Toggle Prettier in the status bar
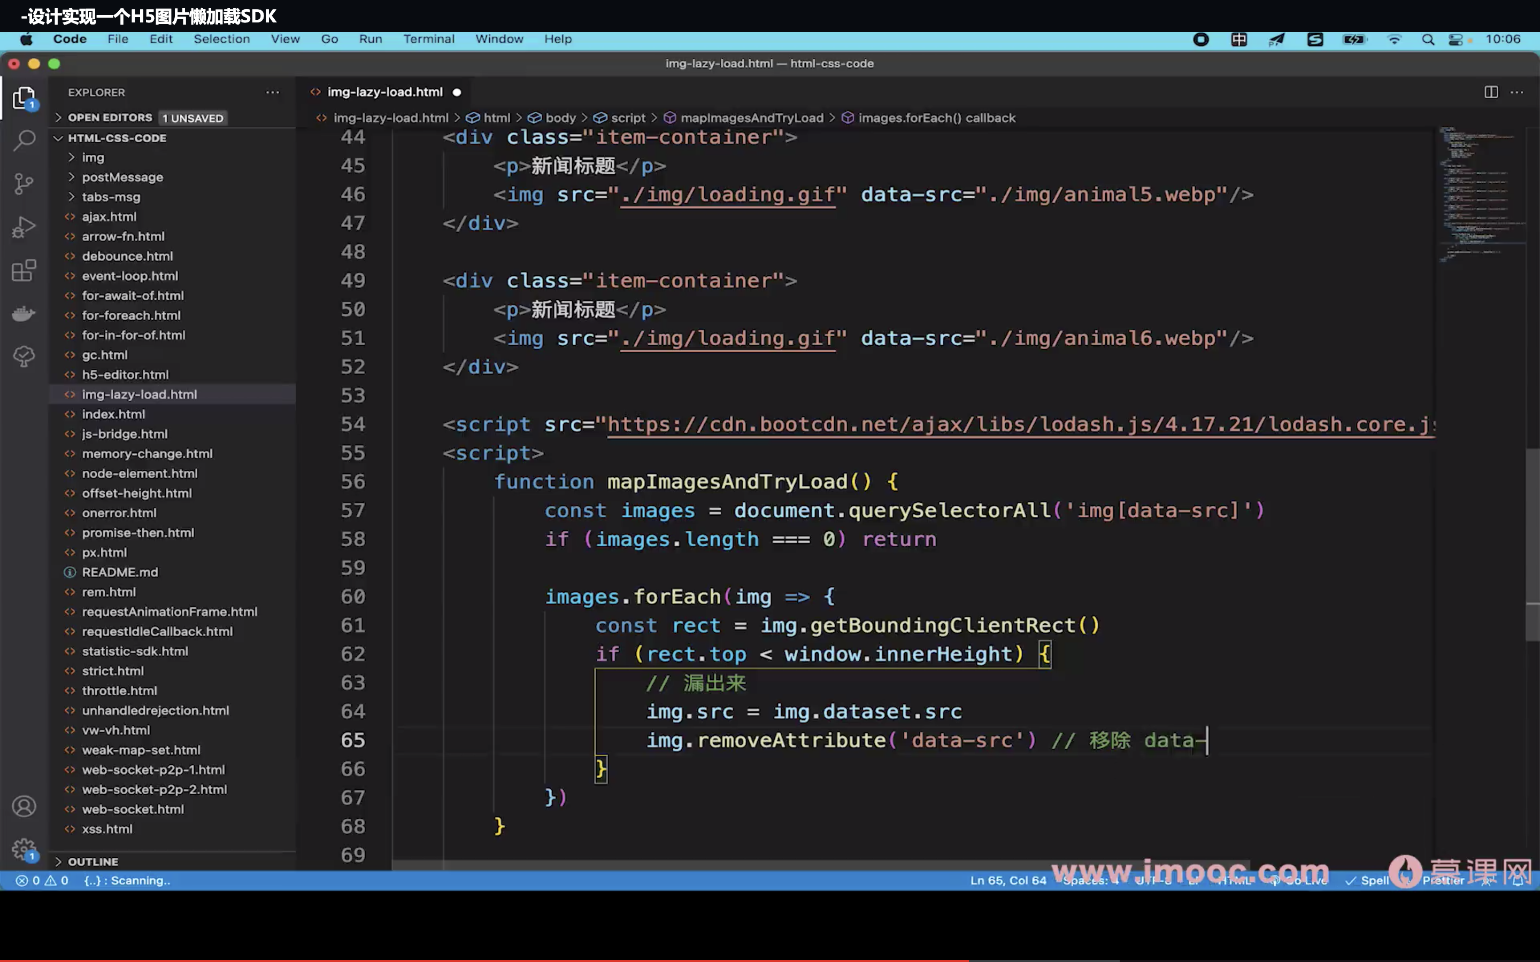The width and height of the screenshot is (1540, 962). [x=1443, y=881]
